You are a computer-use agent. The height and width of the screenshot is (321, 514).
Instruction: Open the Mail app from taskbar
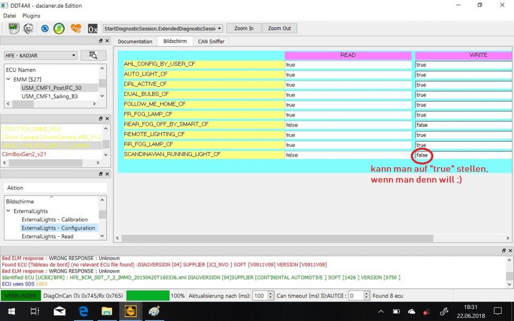pyautogui.click(x=59, y=311)
